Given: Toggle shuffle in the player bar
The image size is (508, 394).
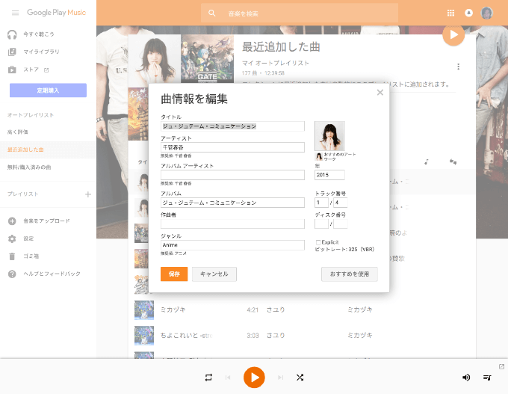Looking at the screenshot, I should click(300, 378).
